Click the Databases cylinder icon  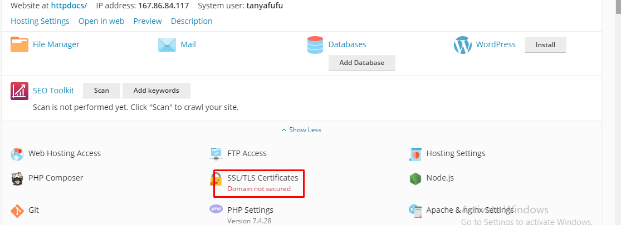pyautogui.click(x=315, y=44)
